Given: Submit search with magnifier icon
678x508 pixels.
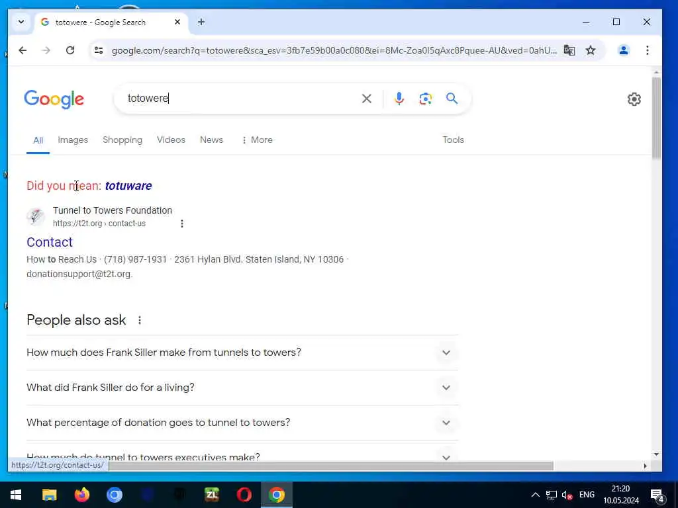Looking at the screenshot, I should [x=452, y=99].
